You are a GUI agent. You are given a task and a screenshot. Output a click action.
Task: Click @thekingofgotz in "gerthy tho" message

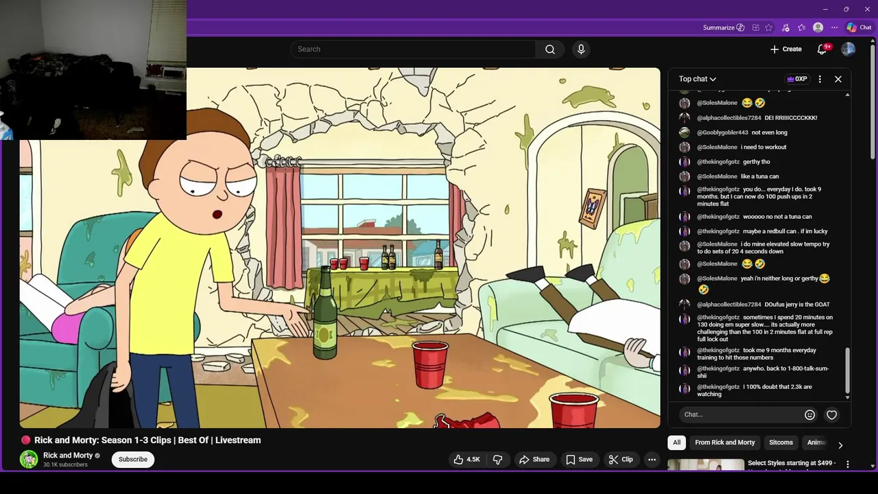click(718, 162)
